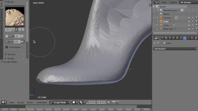This screenshot has width=198, height=111.
Task: Open the Add Modifier dropdown
Action: (x=175, y=49)
